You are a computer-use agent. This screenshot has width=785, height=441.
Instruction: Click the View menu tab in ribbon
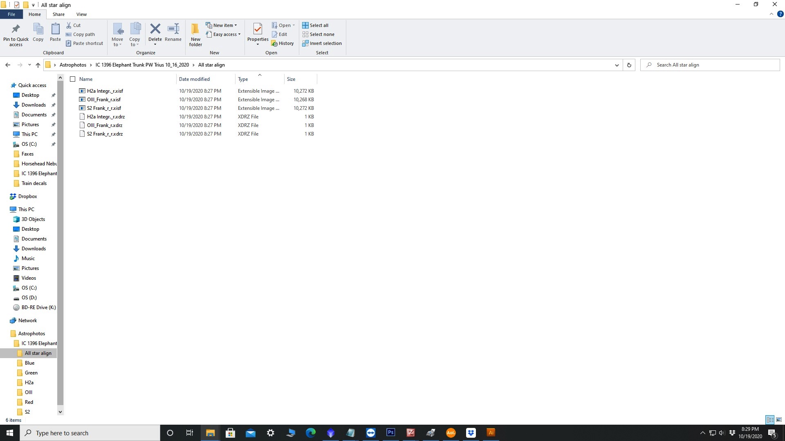coord(81,15)
